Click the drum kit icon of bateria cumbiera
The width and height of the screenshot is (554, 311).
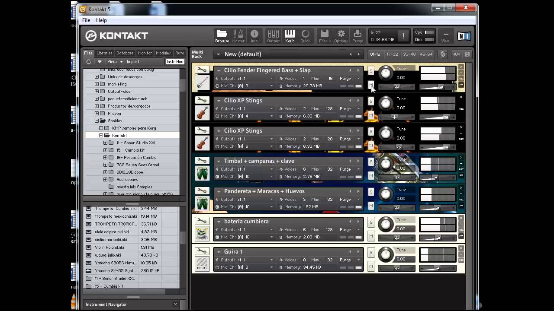point(202,234)
